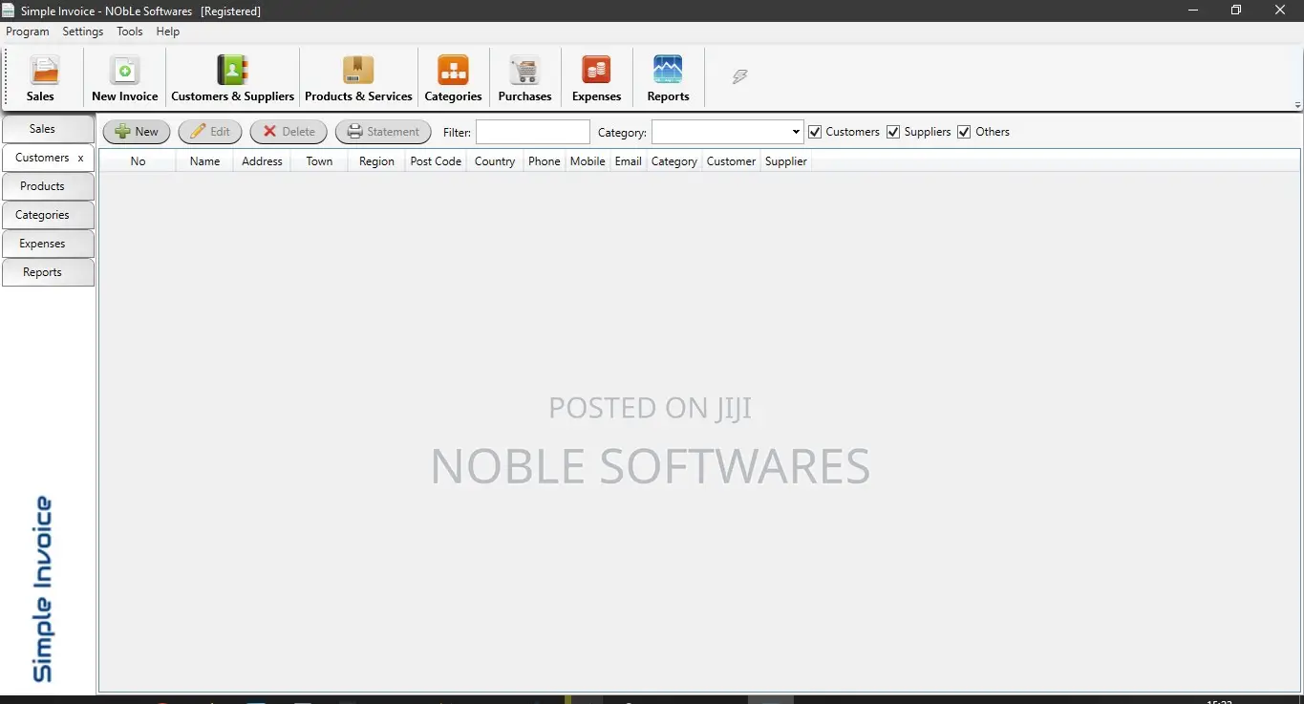Switch to the Reports side tab
Viewport: 1304px width, 704px height.
pos(48,272)
